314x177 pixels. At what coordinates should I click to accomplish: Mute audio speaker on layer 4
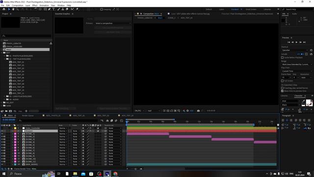pos(4,137)
